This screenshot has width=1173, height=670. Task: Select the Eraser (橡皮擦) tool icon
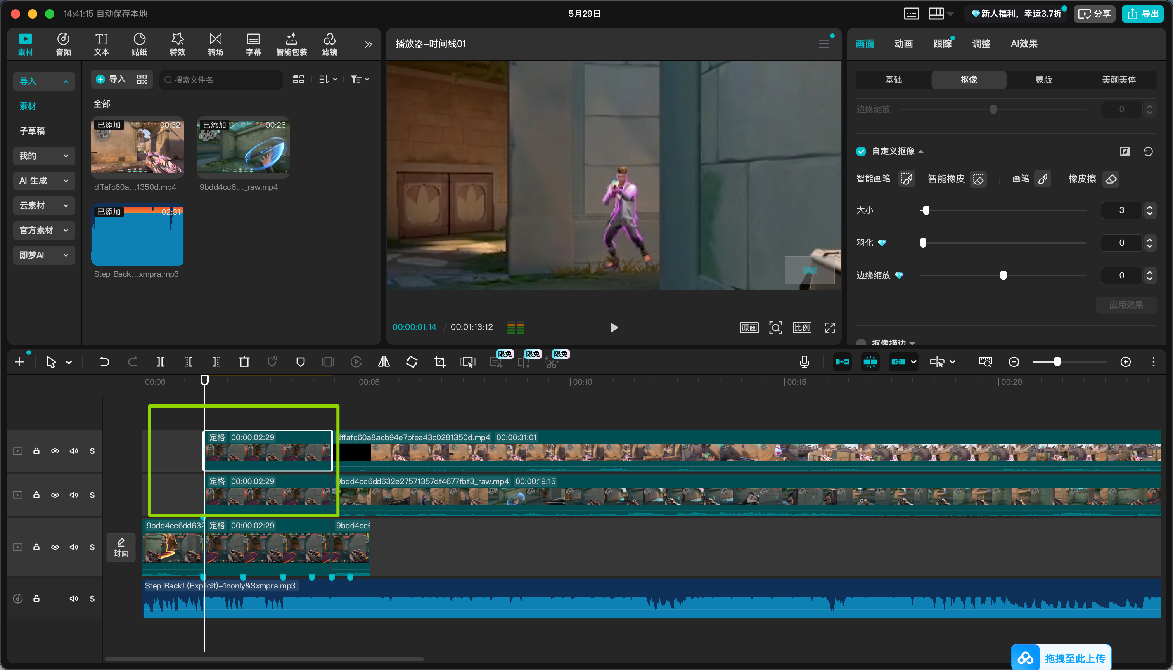click(1111, 179)
